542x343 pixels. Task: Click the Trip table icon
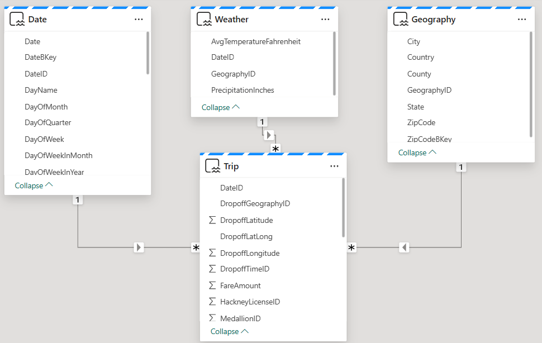point(212,166)
